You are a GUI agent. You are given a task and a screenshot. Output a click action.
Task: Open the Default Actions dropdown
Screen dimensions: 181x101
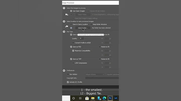point(95,74)
